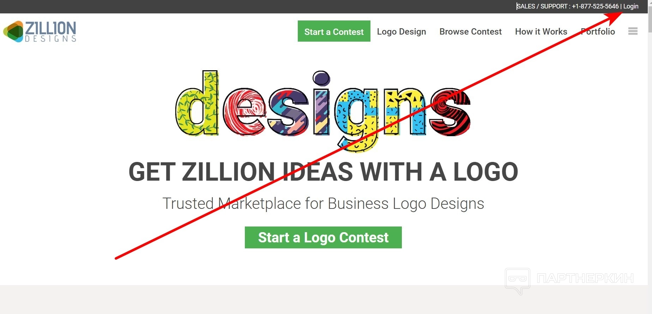The height and width of the screenshot is (314, 652).
Task: Click the colorful designs graphic
Action: coord(323,111)
